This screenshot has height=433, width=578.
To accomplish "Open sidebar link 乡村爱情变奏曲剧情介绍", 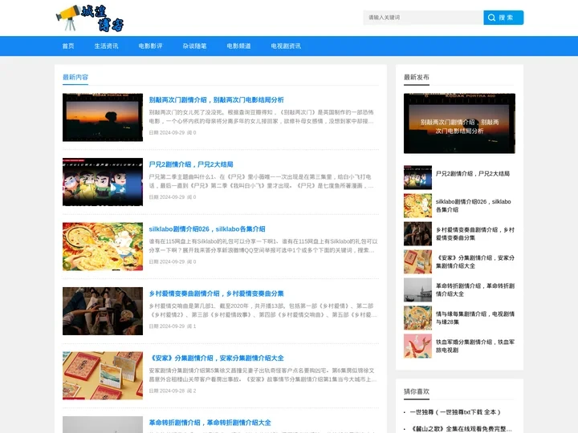I will click(x=475, y=234).
